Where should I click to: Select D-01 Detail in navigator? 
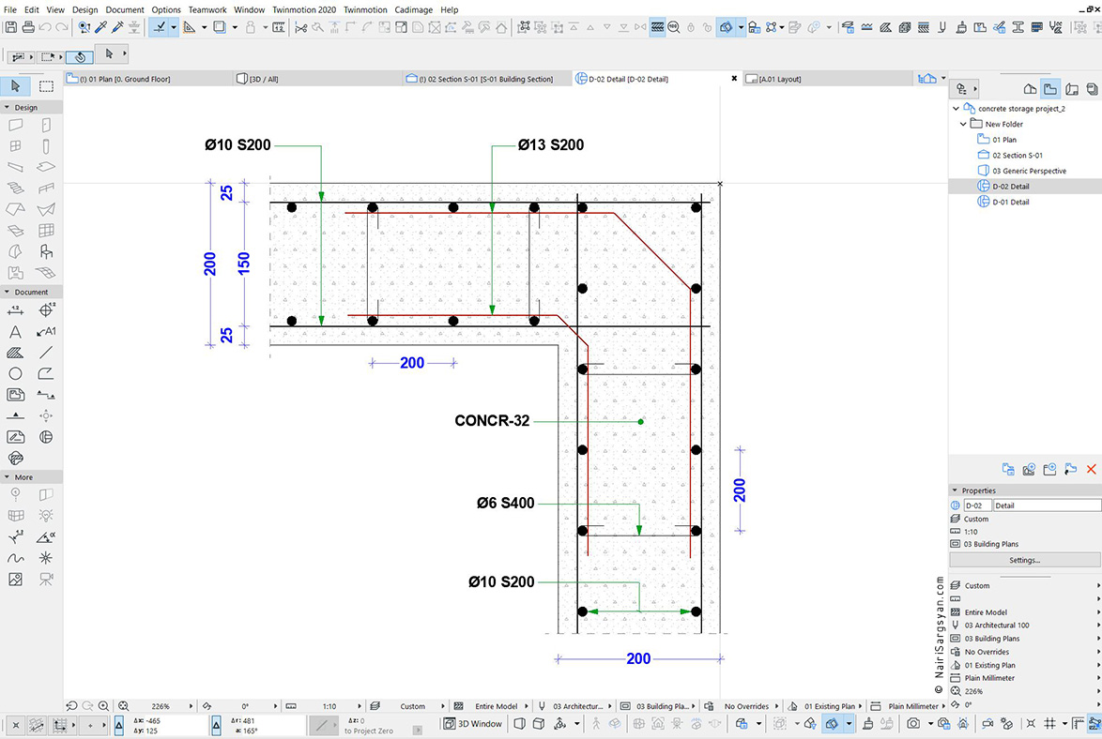1011,202
